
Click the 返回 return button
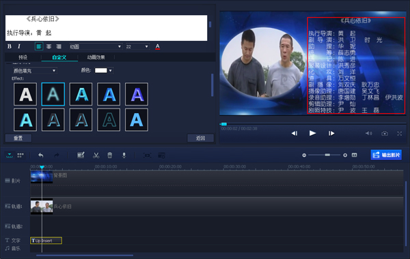pos(200,138)
